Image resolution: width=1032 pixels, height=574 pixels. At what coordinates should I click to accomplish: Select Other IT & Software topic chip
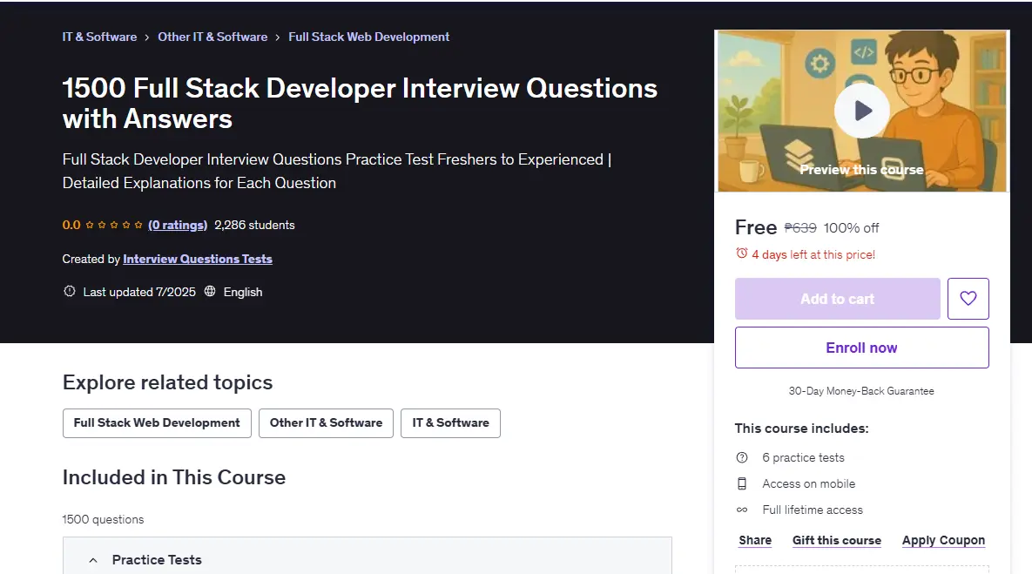pos(326,423)
